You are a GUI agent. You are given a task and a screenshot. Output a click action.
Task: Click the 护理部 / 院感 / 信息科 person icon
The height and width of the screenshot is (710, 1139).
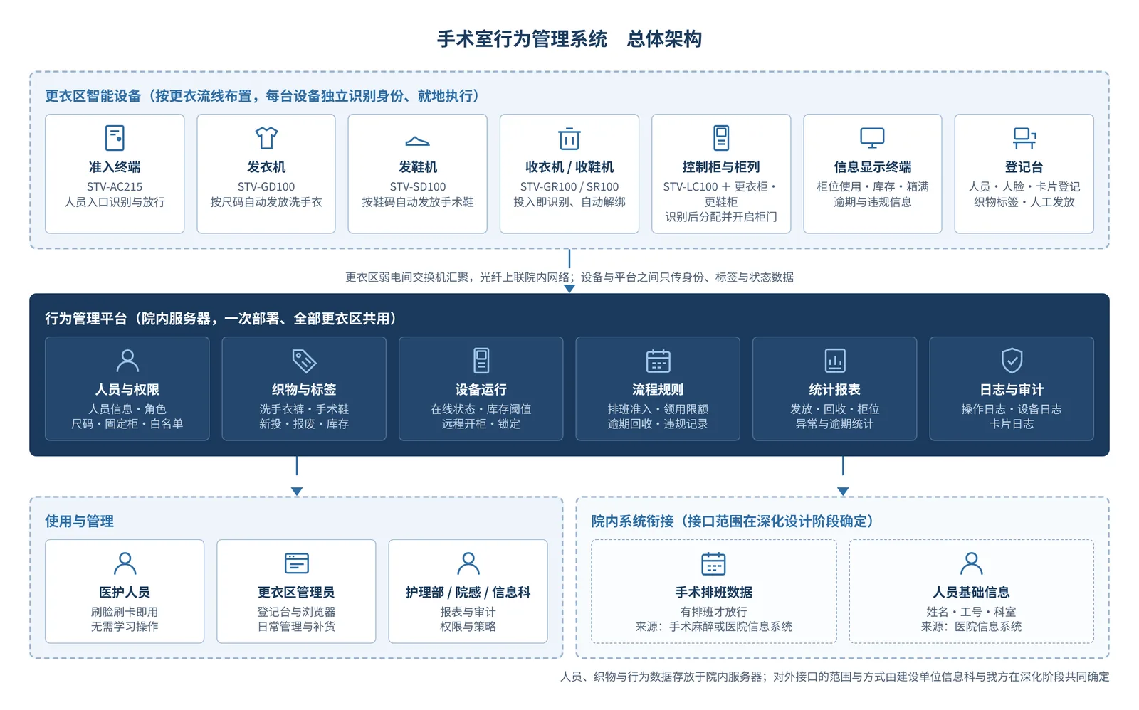pos(468,563)
